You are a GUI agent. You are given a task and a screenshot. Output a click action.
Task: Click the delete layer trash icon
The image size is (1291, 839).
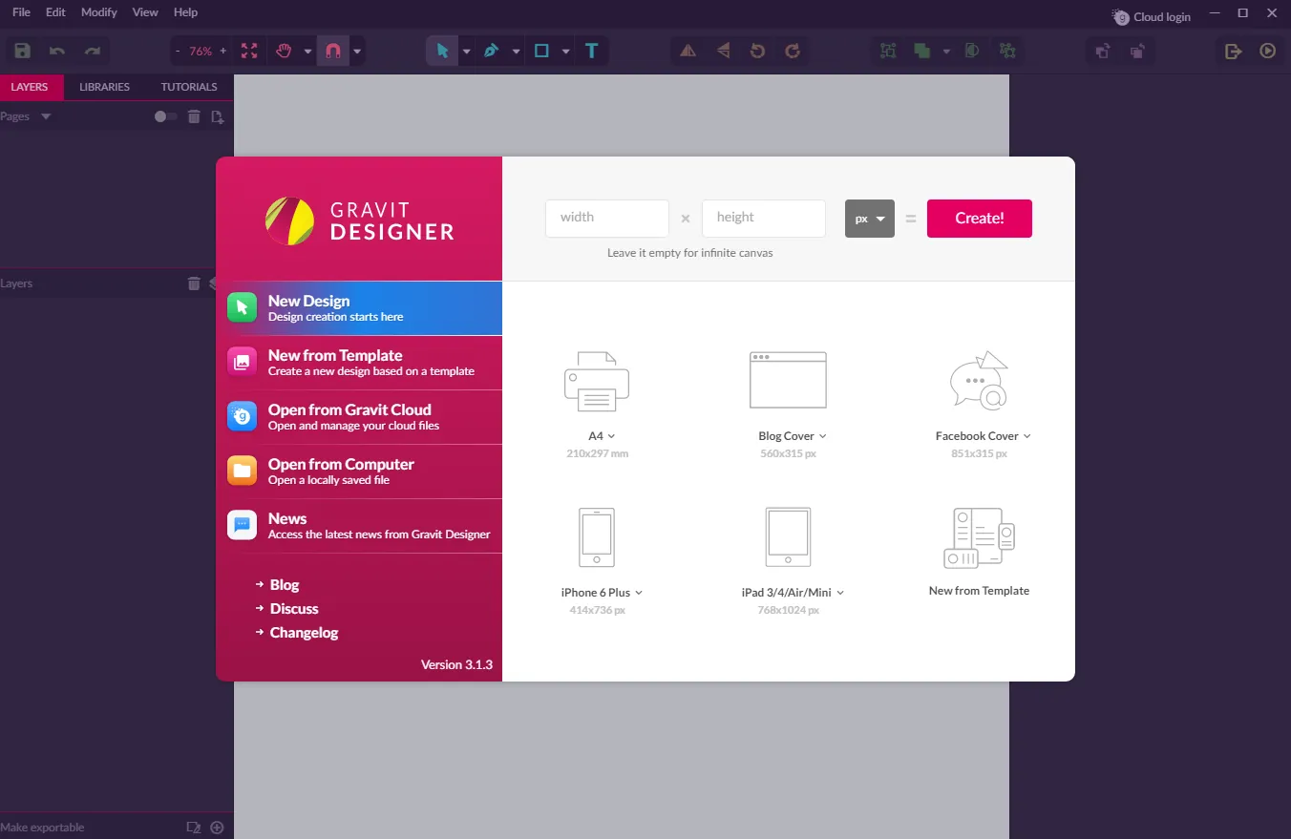coord(194,283)
